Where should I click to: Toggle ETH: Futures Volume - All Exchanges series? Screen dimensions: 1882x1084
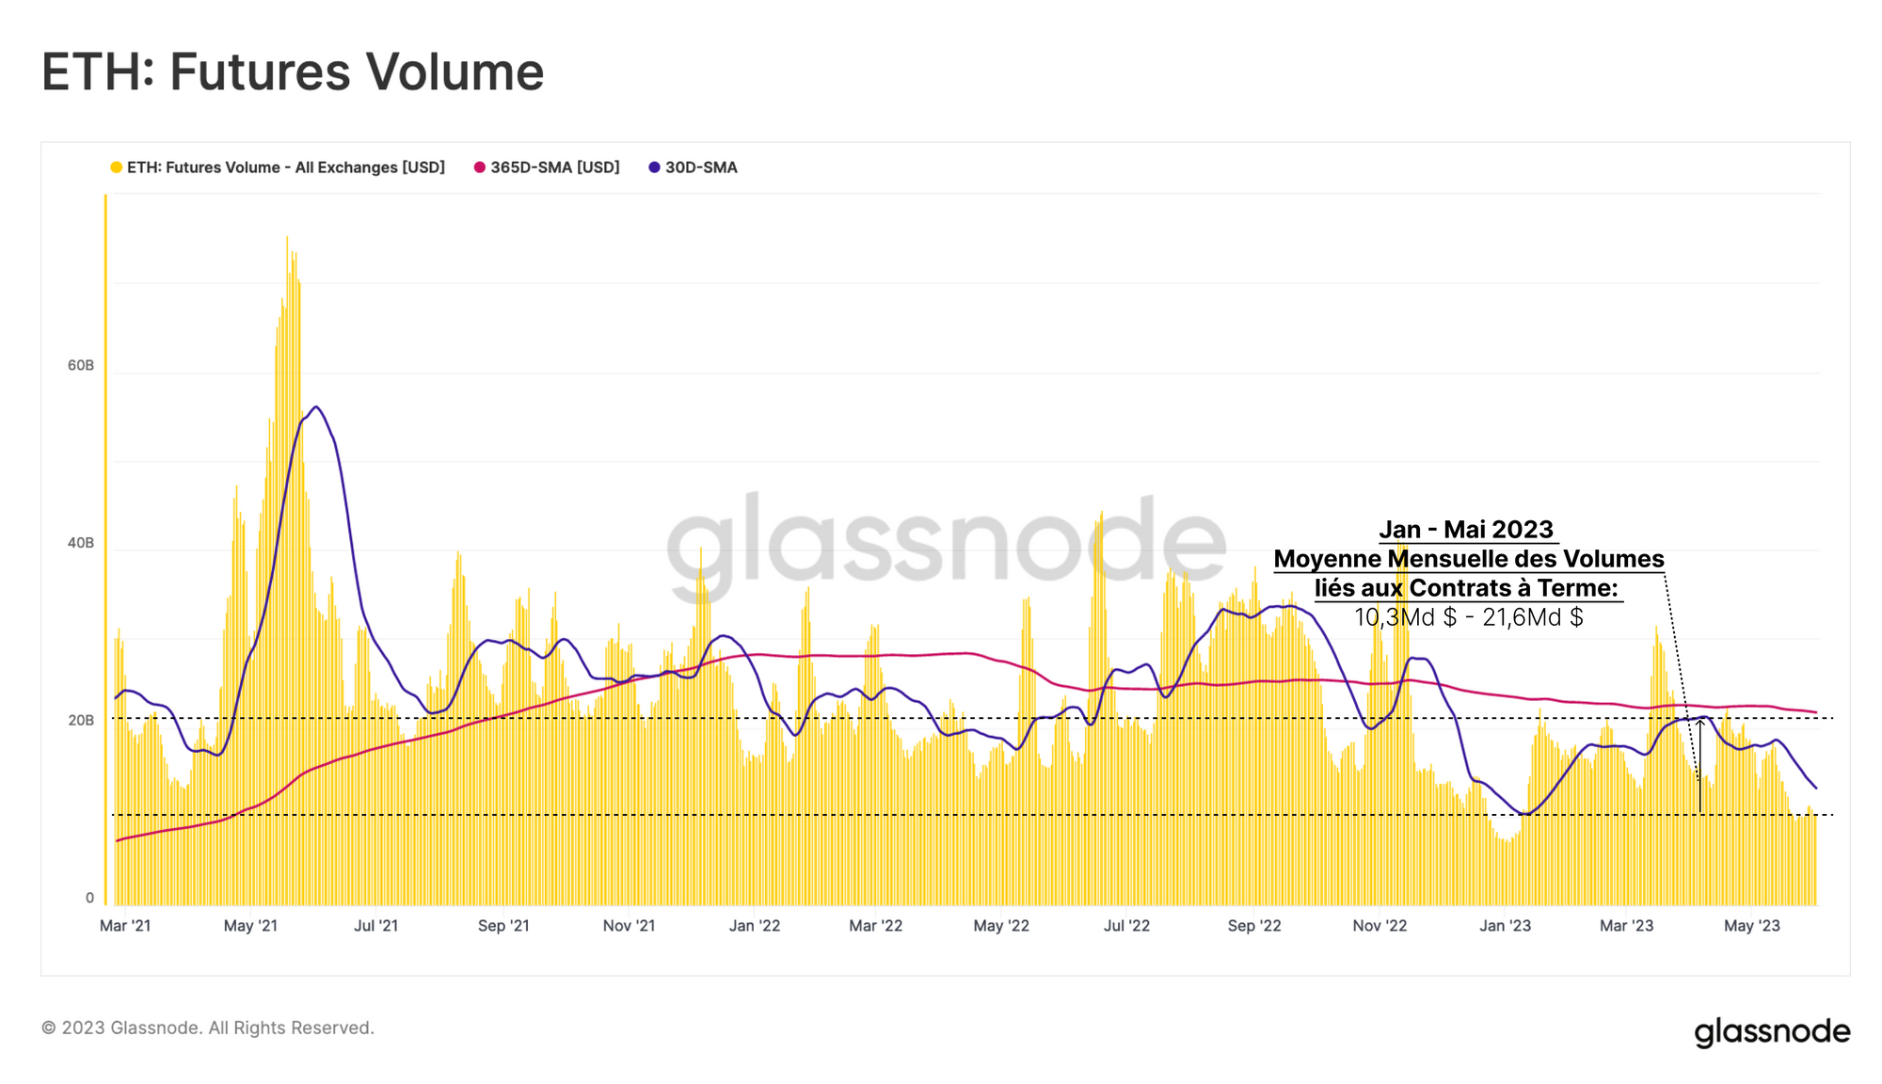[285, 167]
